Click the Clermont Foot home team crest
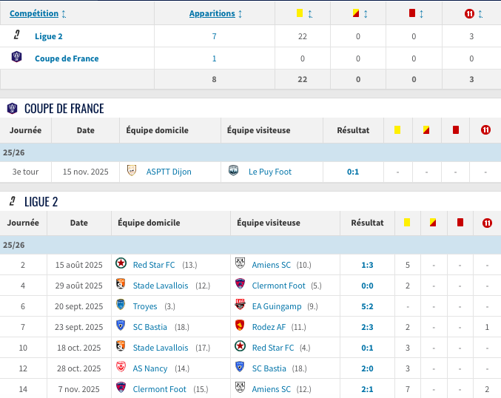The image size is (501, 398). tap(121, 388)
